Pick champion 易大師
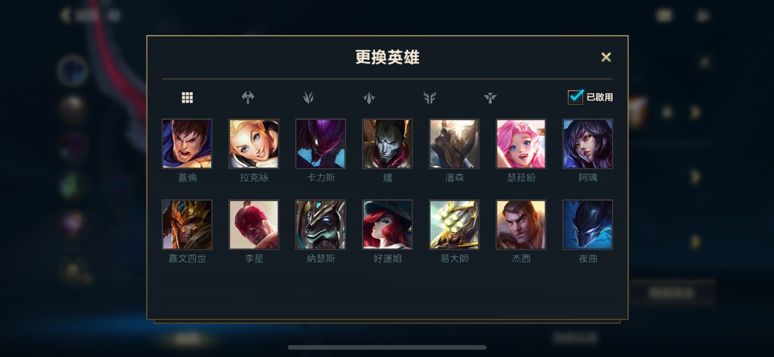This screenshot has height=357, width=774. point(454,225)
